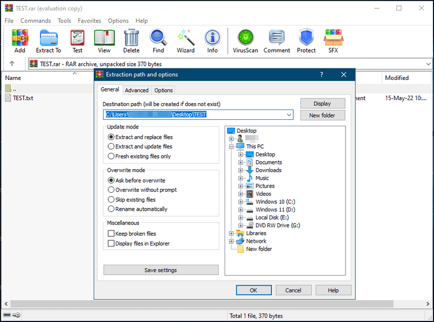Click the New folder button
Image resolution: width=434 pixels, height=322 pixels.
pyautogui.click(x=322, y=116)
